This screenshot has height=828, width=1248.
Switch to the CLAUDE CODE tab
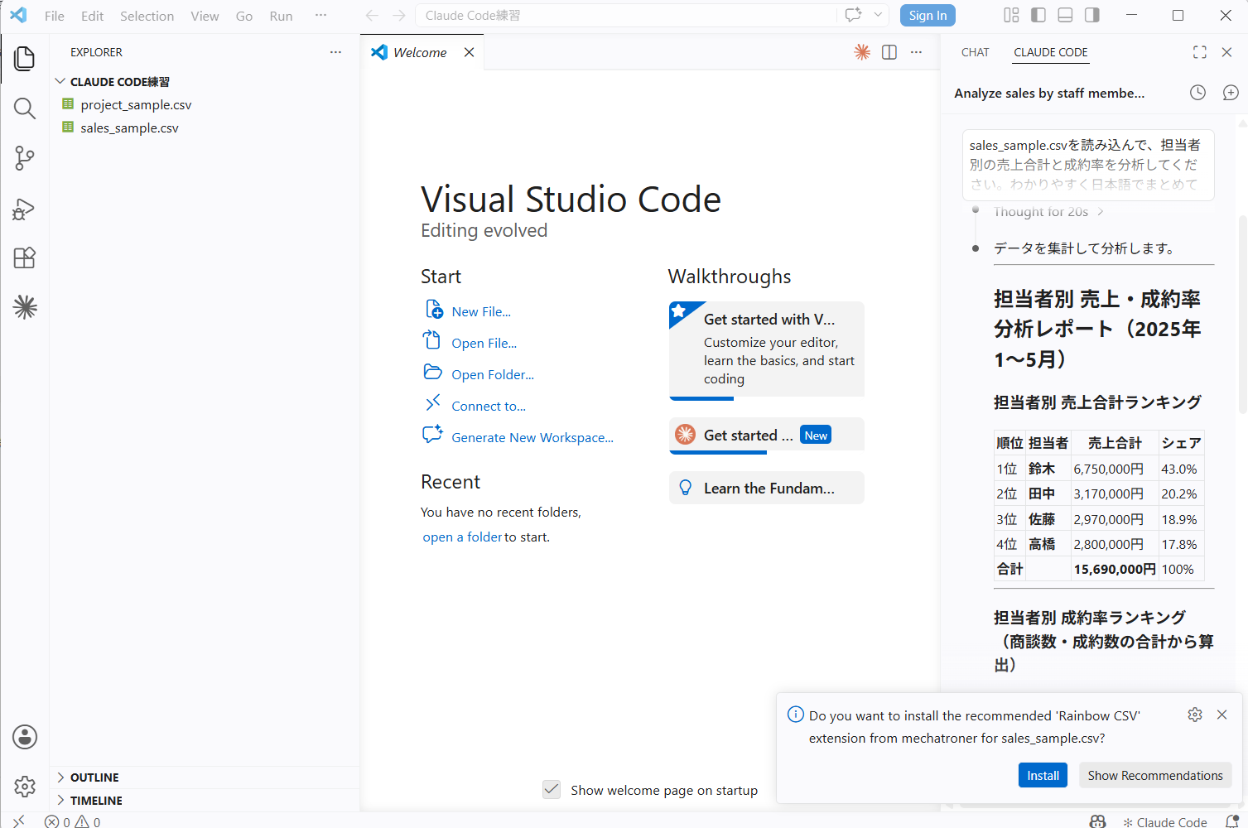coord(1051,52)
